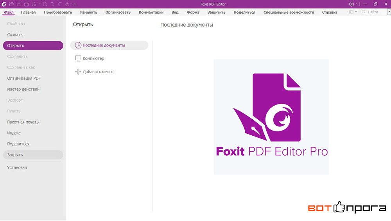The image size is (391, 221).
Task: Click the new blank page icon in title bar
Action: [x=45, y=4]
